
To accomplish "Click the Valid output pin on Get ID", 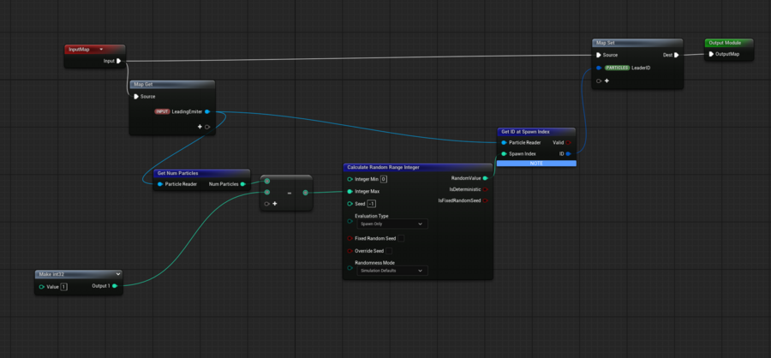I will pyautogui.click(x=569, y=143).
